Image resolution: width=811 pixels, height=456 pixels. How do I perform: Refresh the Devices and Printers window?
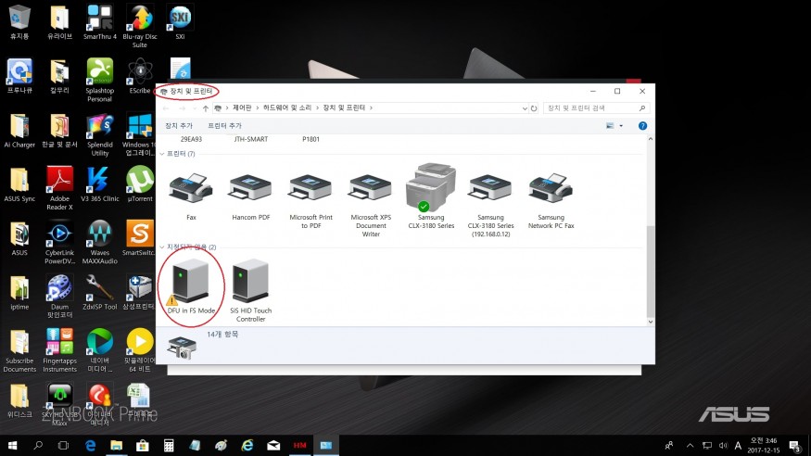(534, 108)
